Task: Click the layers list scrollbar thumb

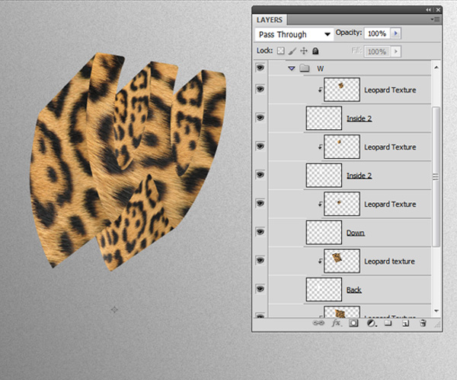Action: point(436,176)
